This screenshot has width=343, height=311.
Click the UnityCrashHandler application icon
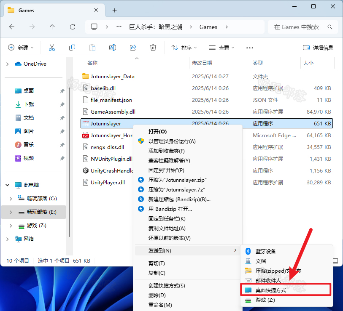point(86,170)
